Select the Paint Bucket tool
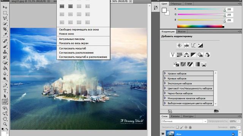243x136 pixels. tap(5, 68)
